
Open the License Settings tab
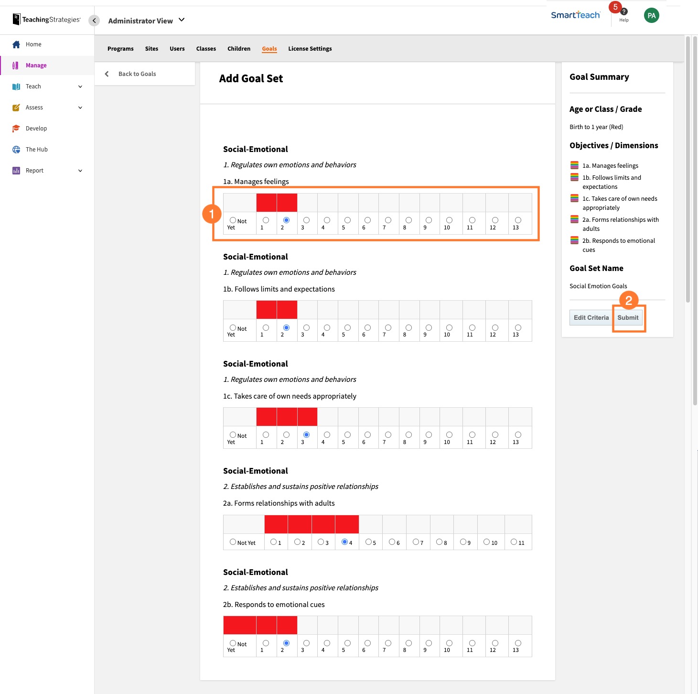pyautogui.click(x=310, y=48)
